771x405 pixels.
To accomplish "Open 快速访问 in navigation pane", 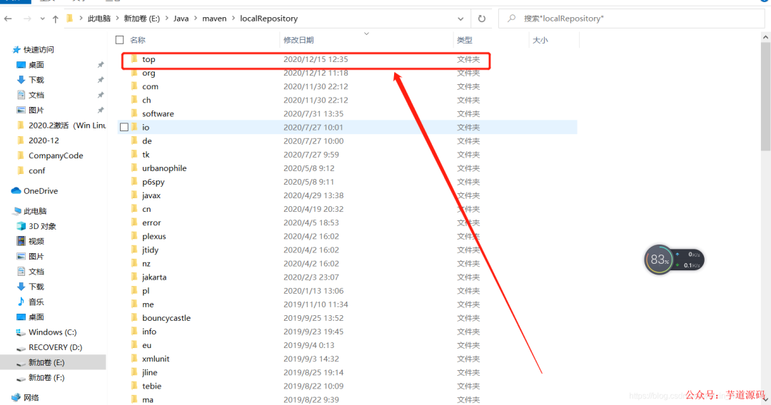I will [39, 50].
